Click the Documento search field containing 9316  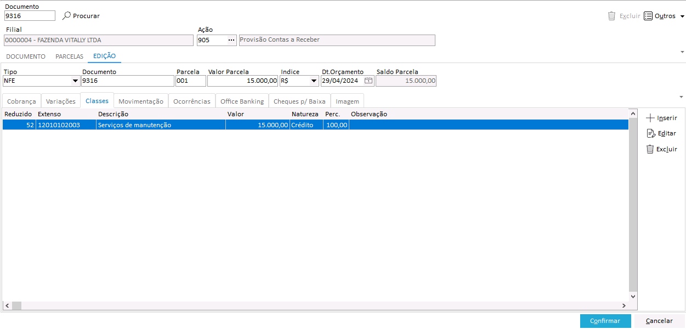(x=30, y=16)
